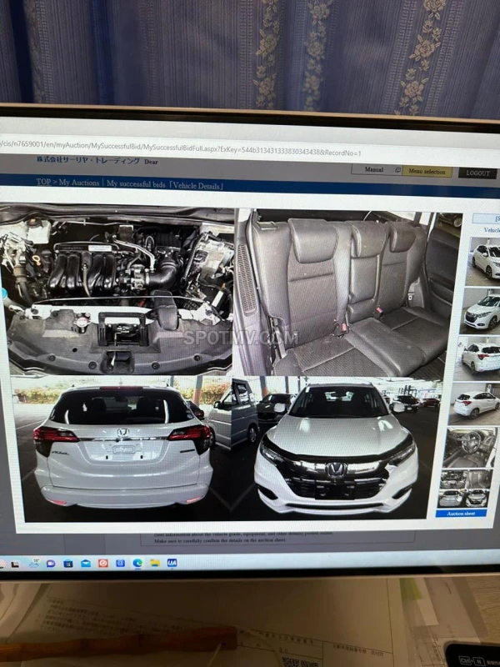Image resolution: width=500 pixels, height=667 pixels.
Task: Open Microsoft Store from the taskbar
Action: (68, 564)
